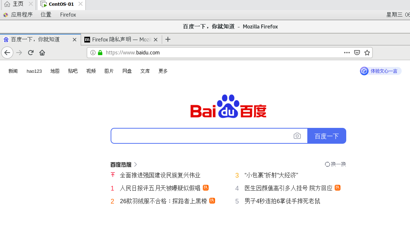Open 全面推进强国建设民族复兴伟业 hot search
This screenshot has width=410, height=232.
[160, 175]
